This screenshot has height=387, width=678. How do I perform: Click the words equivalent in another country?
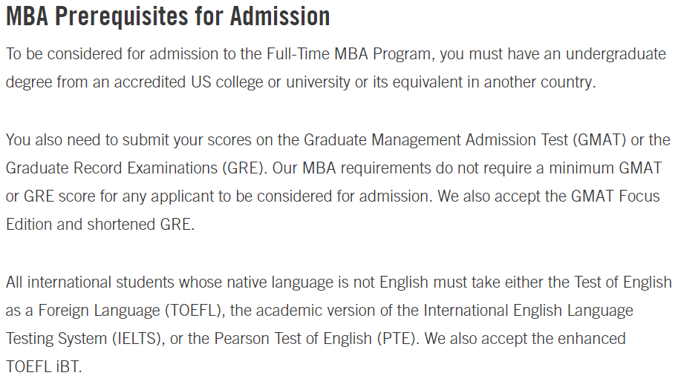(x=494, y=82)
